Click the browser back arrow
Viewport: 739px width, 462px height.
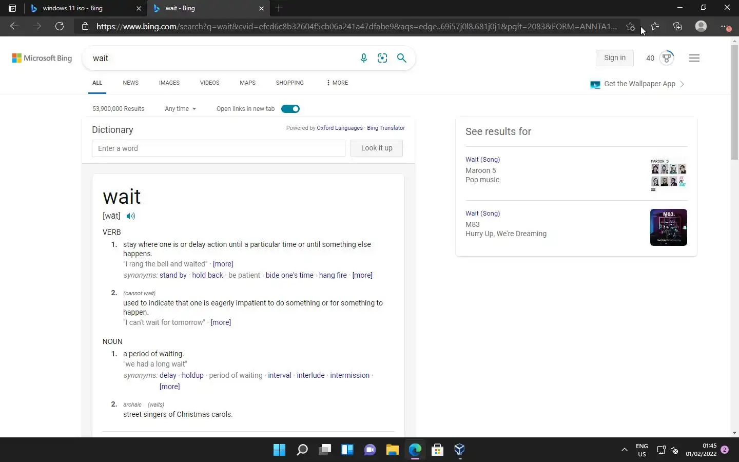click(x=14, y=26)
